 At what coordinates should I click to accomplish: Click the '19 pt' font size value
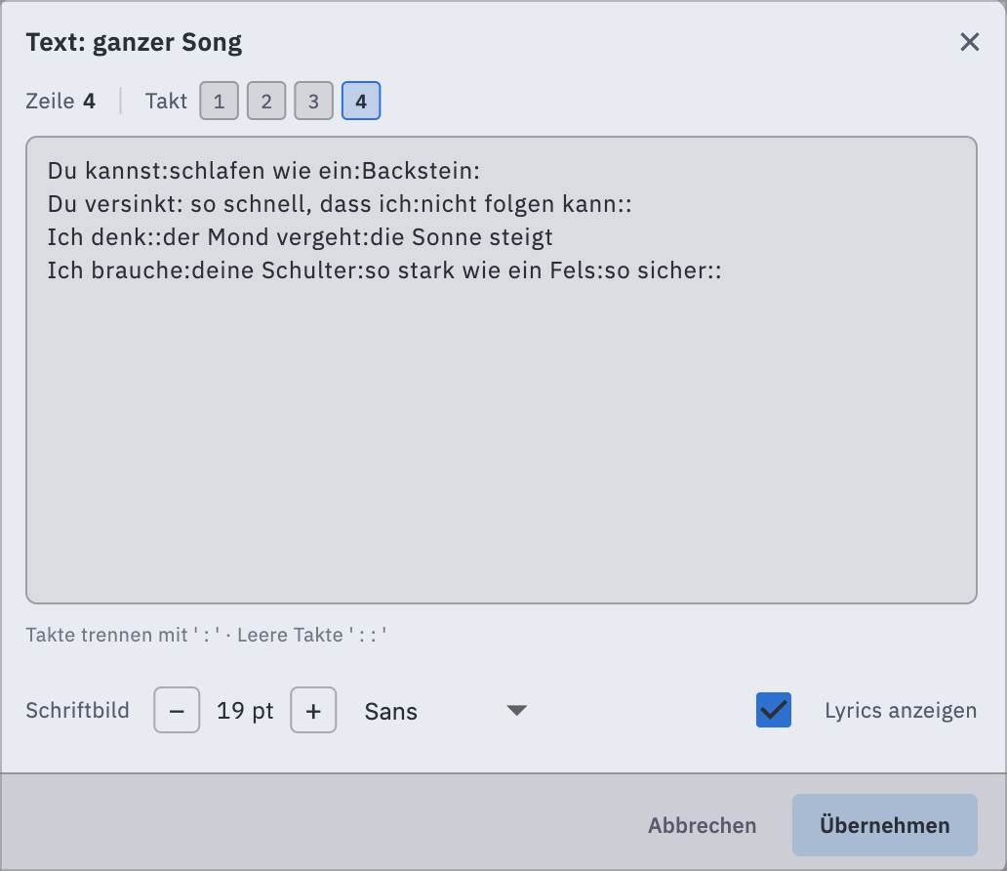(x=245, y=711)
